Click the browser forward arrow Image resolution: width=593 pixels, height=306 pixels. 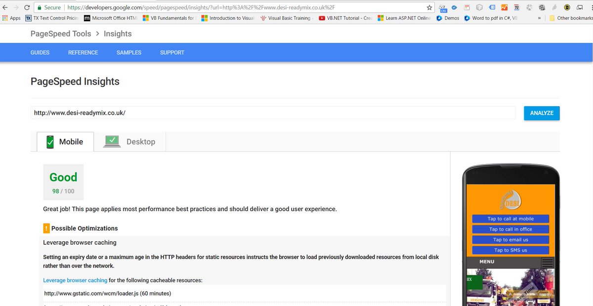pos(16,7)
